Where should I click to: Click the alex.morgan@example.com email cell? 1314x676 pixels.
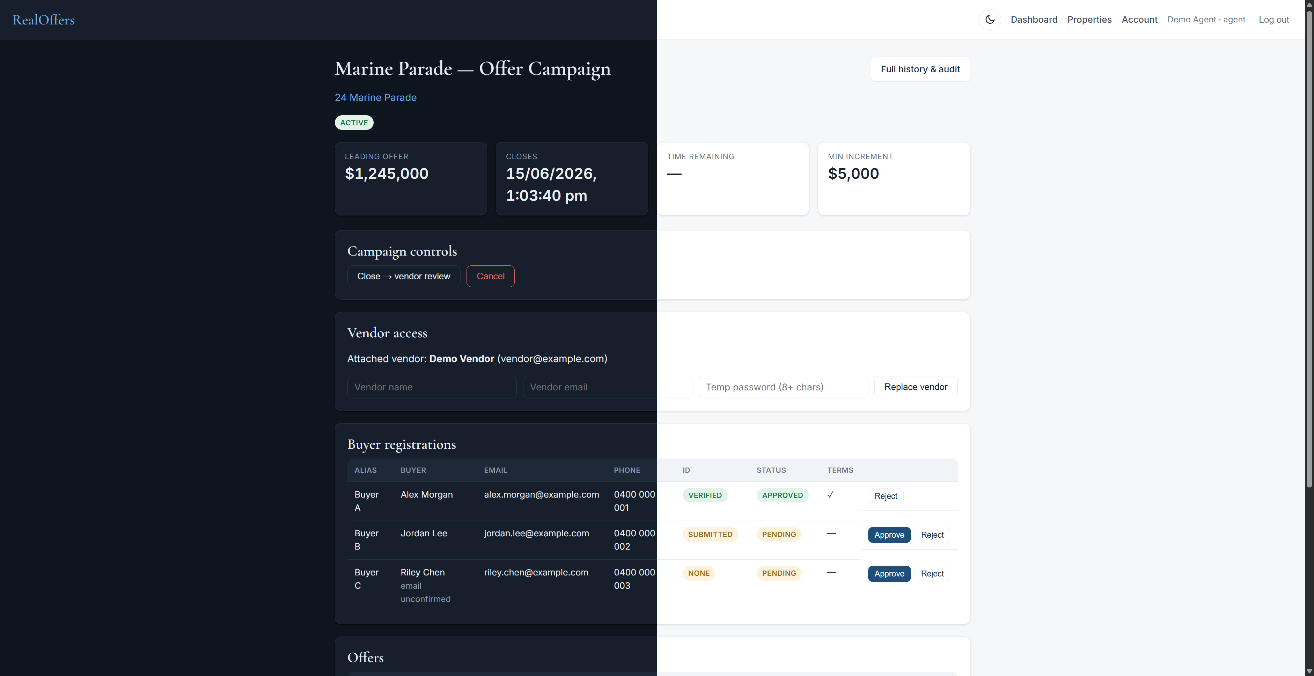coord(541,494)
